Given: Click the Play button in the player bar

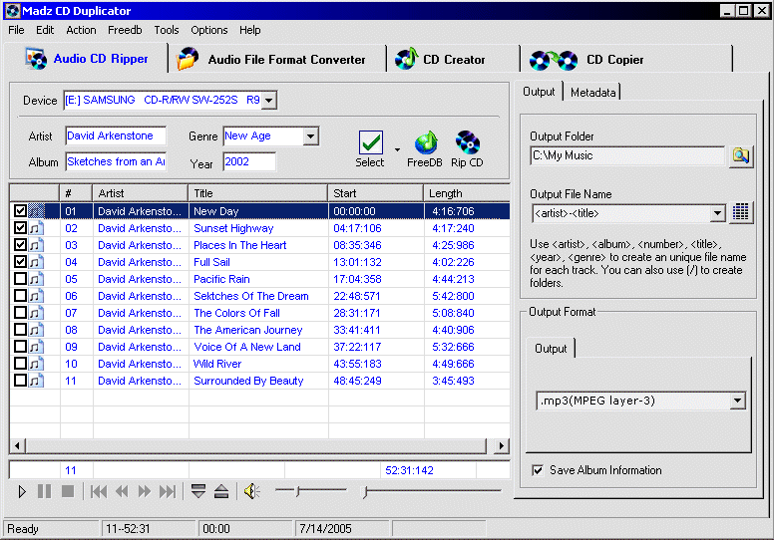Looking at the screenshot, I should tap(22, 491).
